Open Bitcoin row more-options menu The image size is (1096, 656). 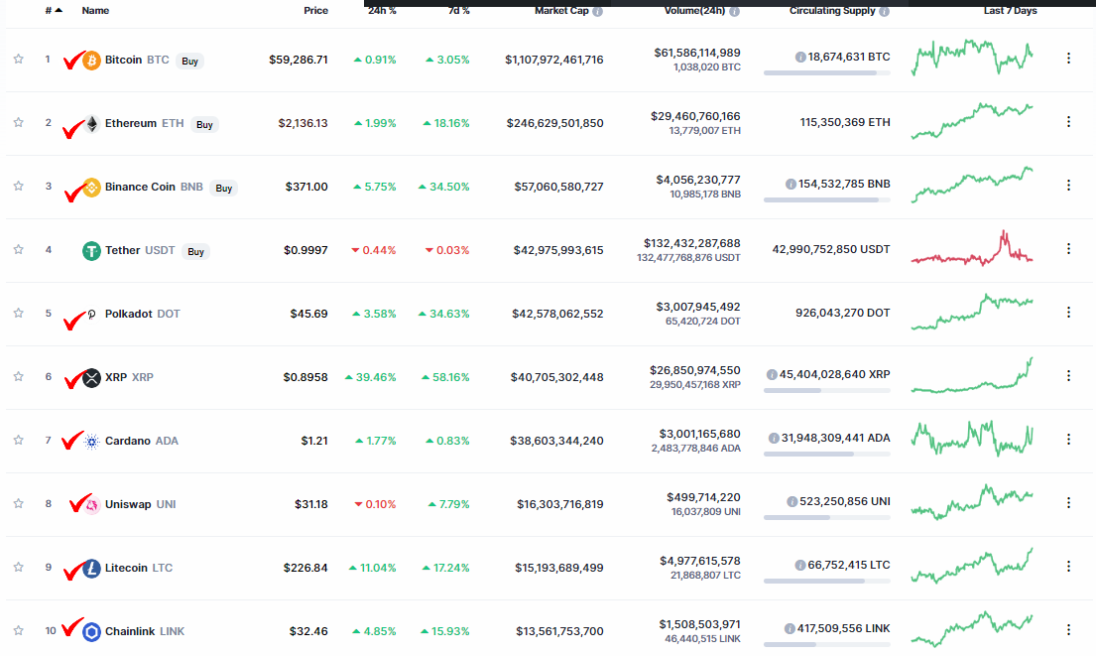[x=1068, y=58]
